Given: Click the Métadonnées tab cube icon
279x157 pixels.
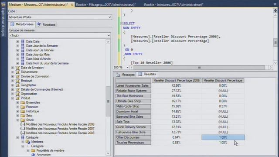Looking at the screenshot, I should [12, 24].
